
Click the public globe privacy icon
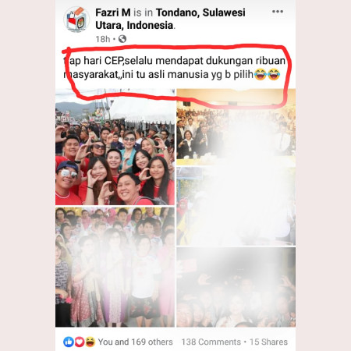pos(122,39)
